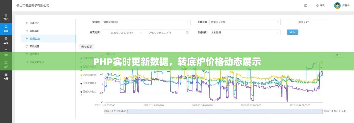Open 告警通知 menu item

pos(34,31)
